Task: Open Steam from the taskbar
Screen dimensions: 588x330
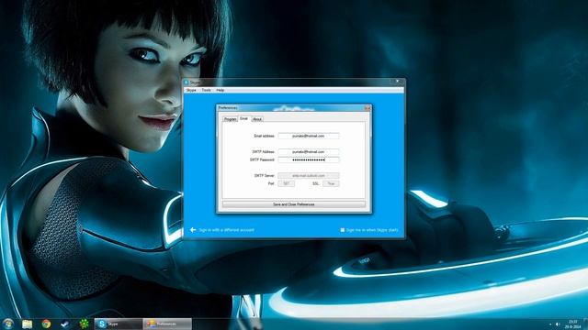Action: pyautogui.click(x=65, y=324)
